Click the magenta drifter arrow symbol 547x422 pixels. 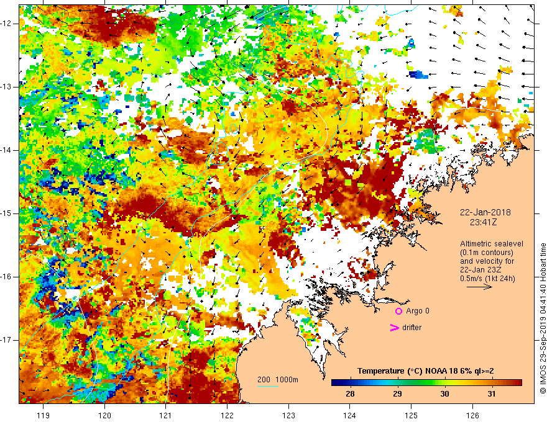pyautogui.click(x=394, y=328)
